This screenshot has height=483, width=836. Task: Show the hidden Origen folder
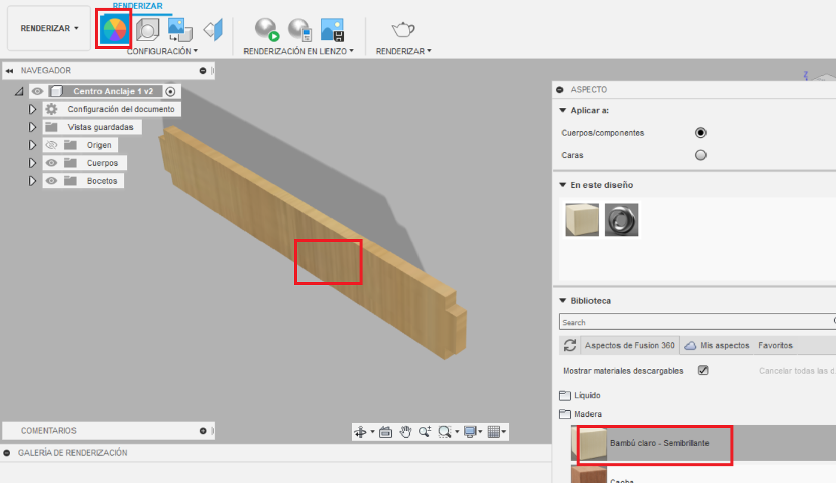(x=51, y=145)
